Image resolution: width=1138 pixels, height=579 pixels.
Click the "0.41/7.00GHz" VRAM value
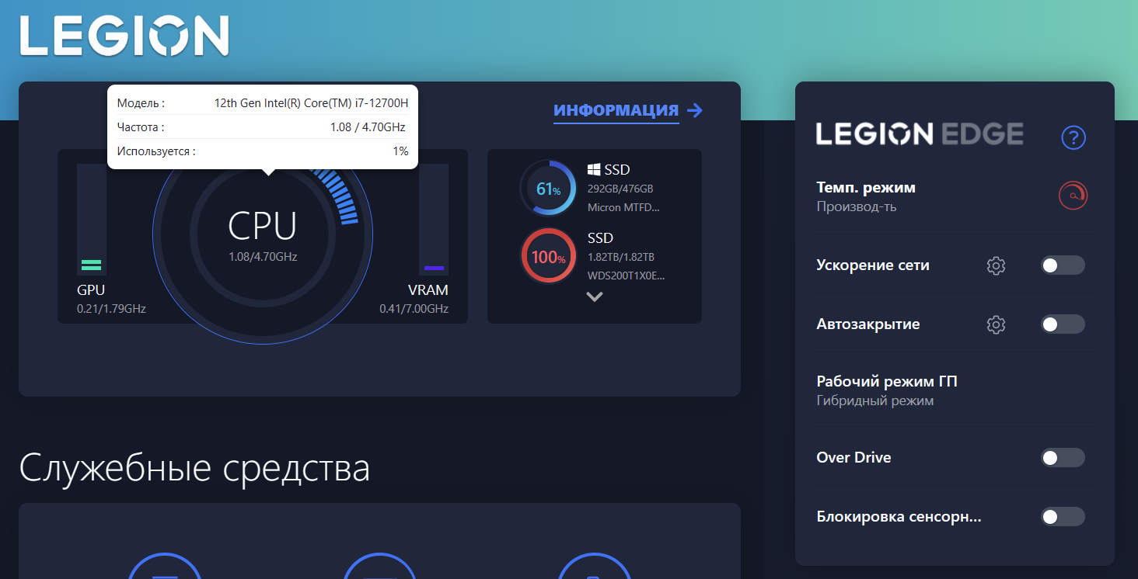(x=414, y=309)
